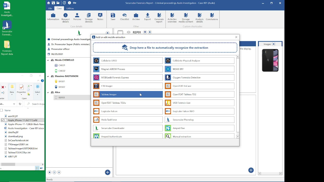Collapse the File Explorer ribbon chevron

coord(38,81)
